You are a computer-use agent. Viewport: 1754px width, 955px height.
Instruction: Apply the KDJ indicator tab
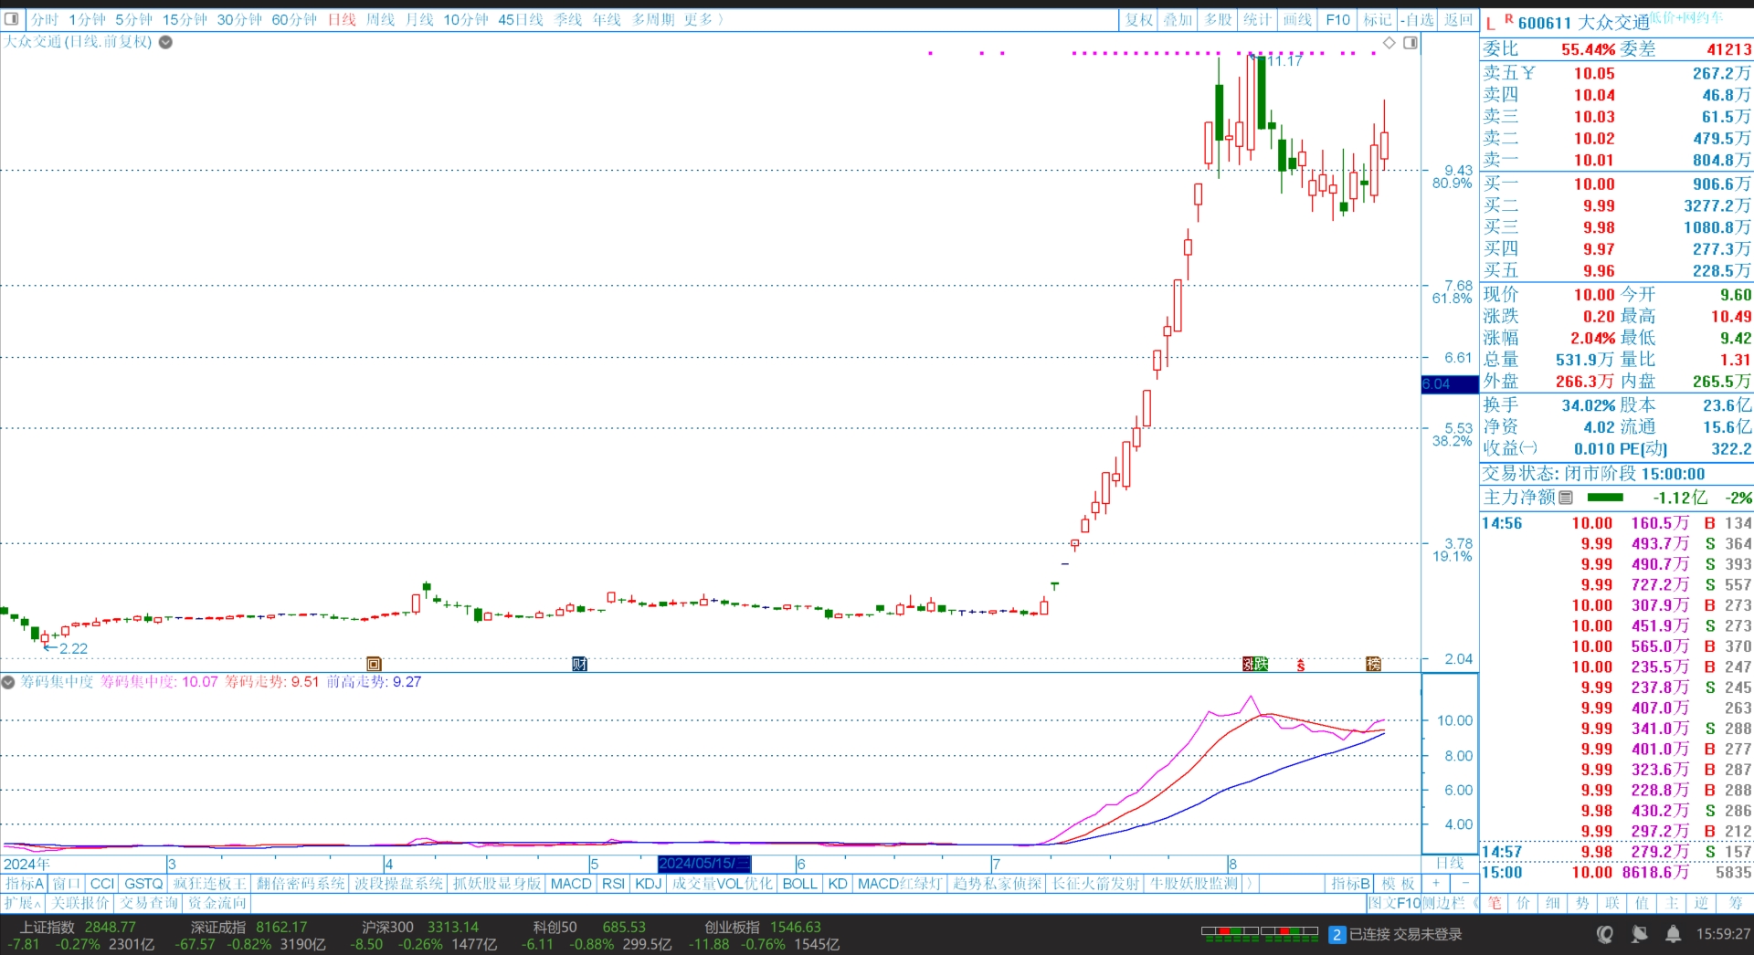coord(648,884)
